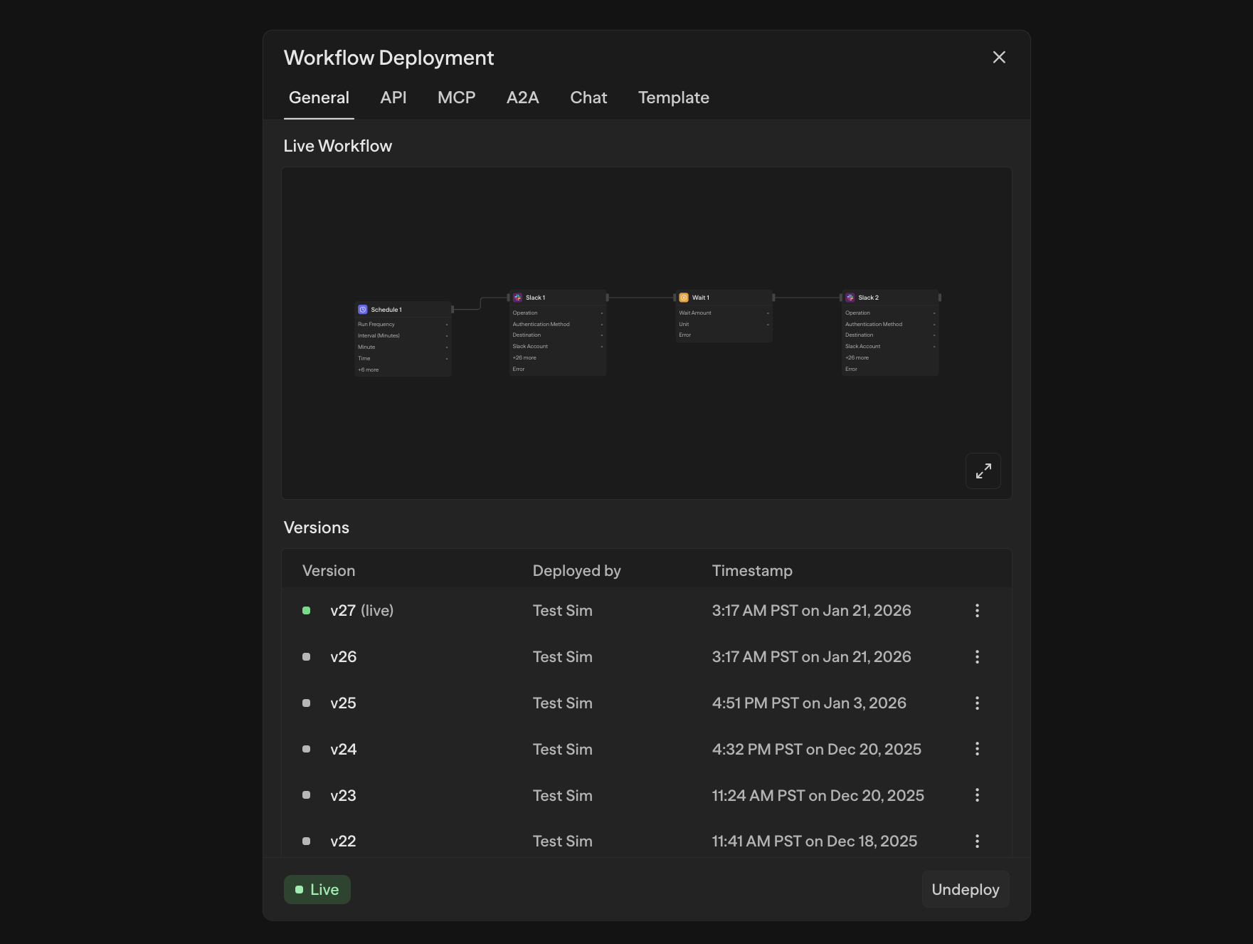
Task: Show more actions for version v24
Action: pos(977,749)
